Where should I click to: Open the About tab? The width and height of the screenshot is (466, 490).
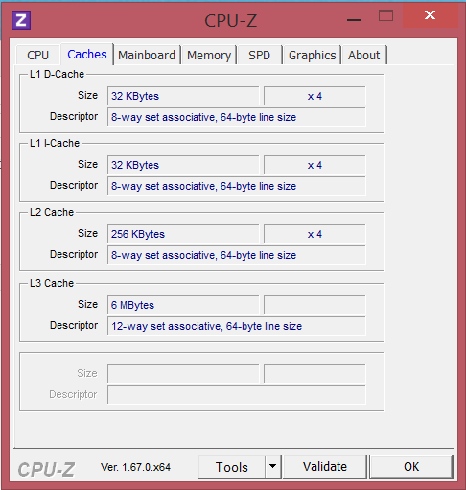pyautogui.click(x=364, y=55)
